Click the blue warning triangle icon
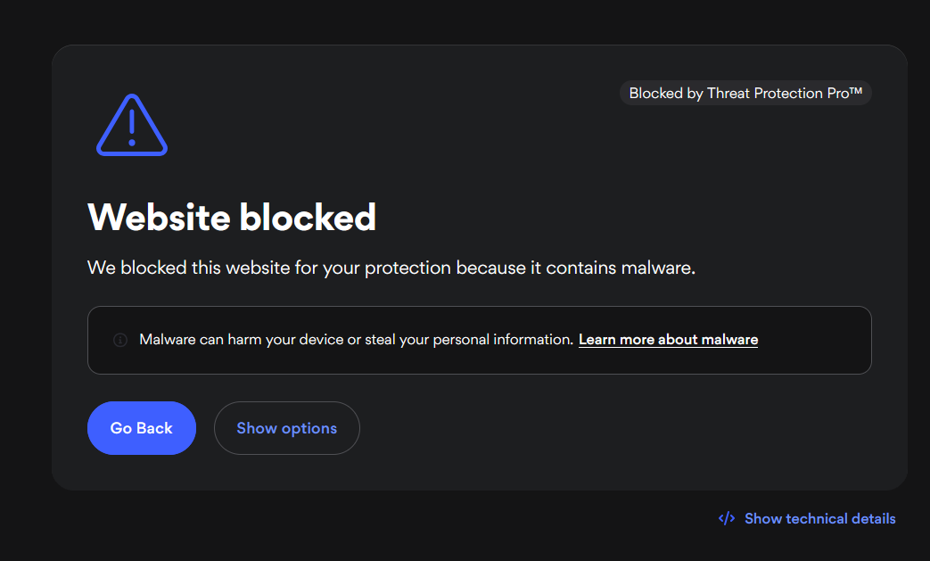The width and height of the screenshot is (930, 561). click(x=132, y=125)
